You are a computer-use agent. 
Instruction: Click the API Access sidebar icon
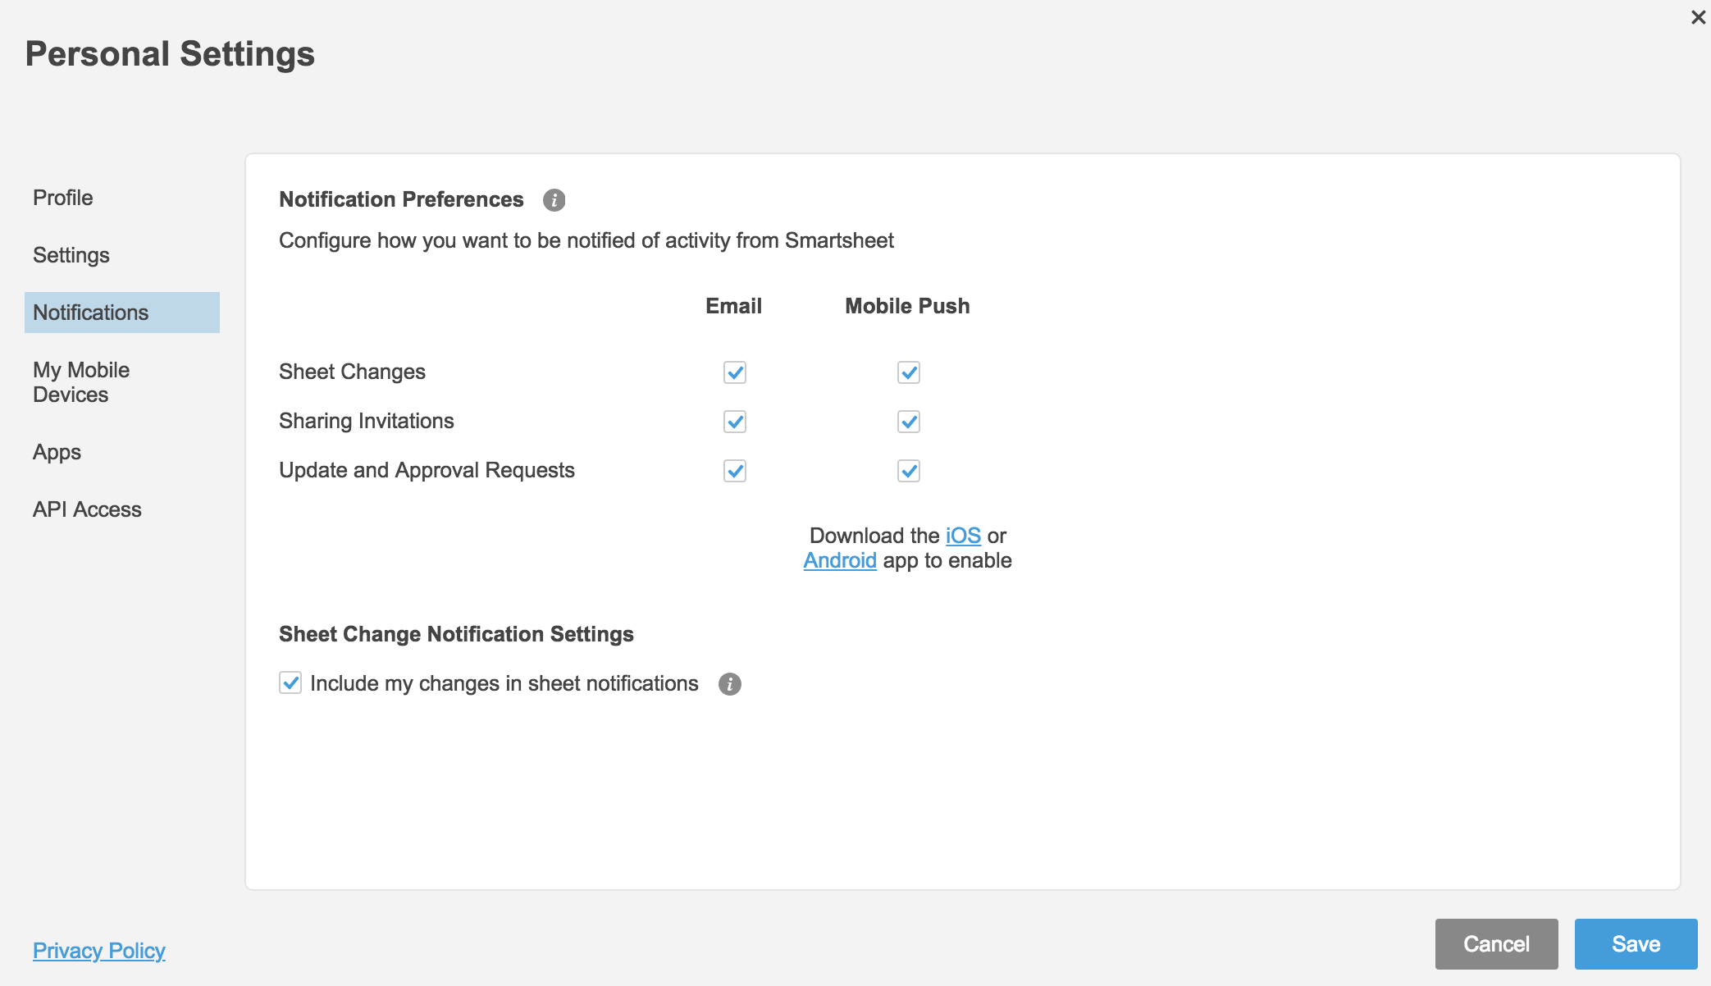pyautogui.click(x=87, y=509)
